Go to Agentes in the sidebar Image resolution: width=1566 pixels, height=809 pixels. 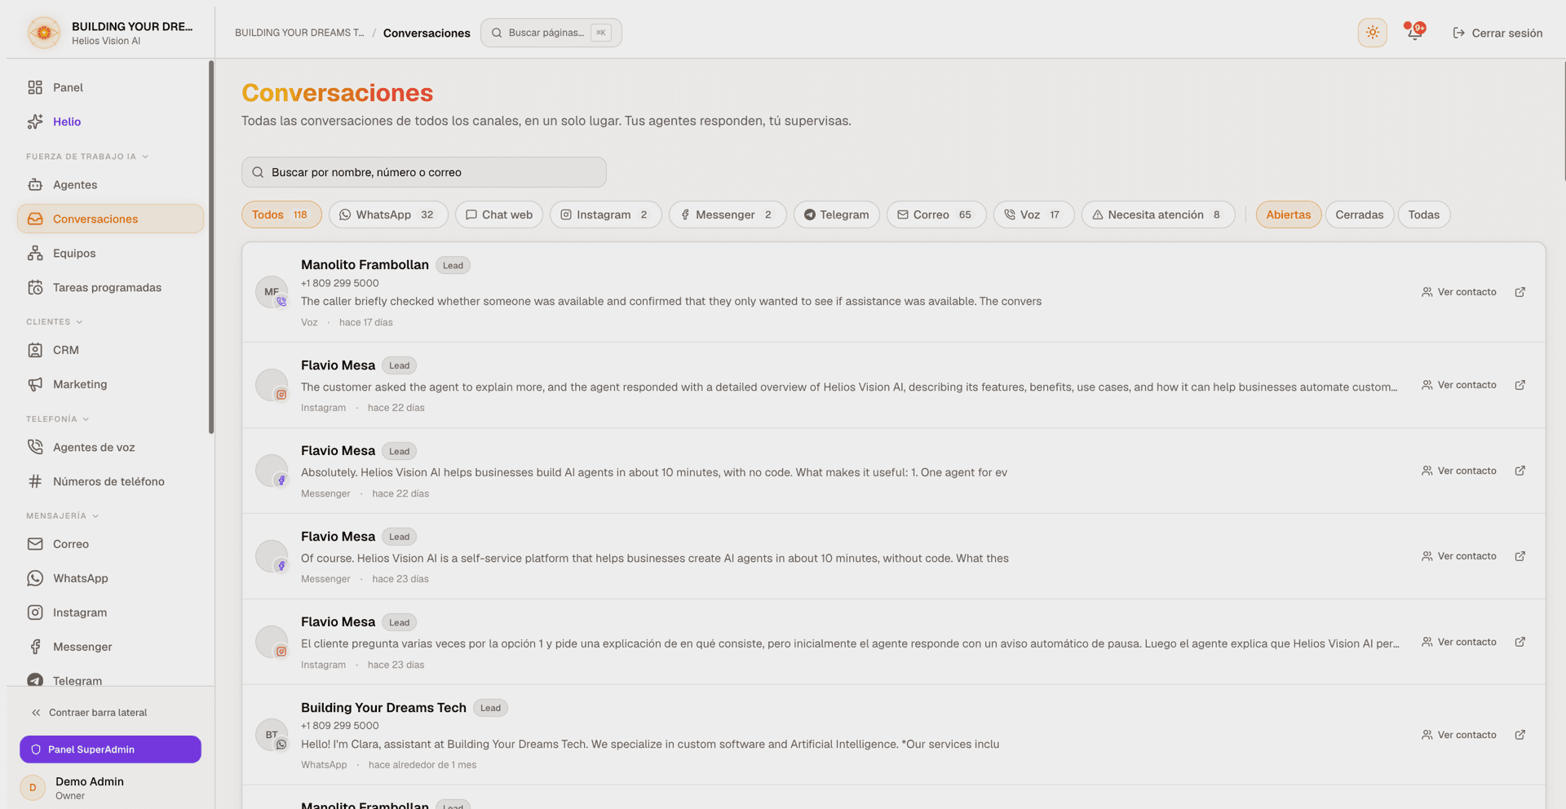(x=110, y=184)
